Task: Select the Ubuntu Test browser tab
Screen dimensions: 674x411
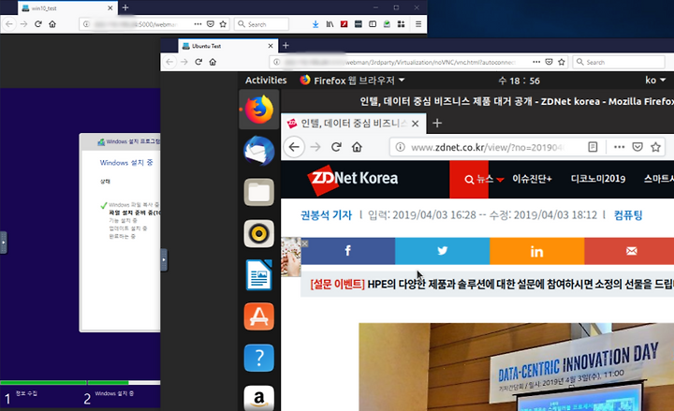Action: coord(227,46)
